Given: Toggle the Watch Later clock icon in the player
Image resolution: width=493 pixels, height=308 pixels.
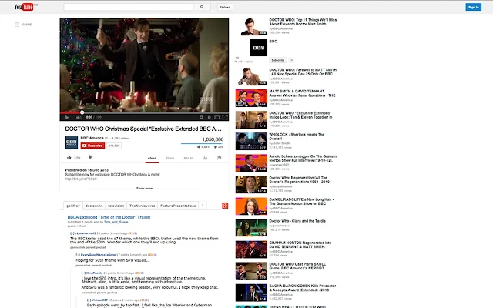Looking at the screenshot, I should click(209, 117).
